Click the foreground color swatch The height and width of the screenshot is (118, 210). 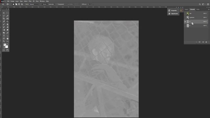[x=5, y=45]
